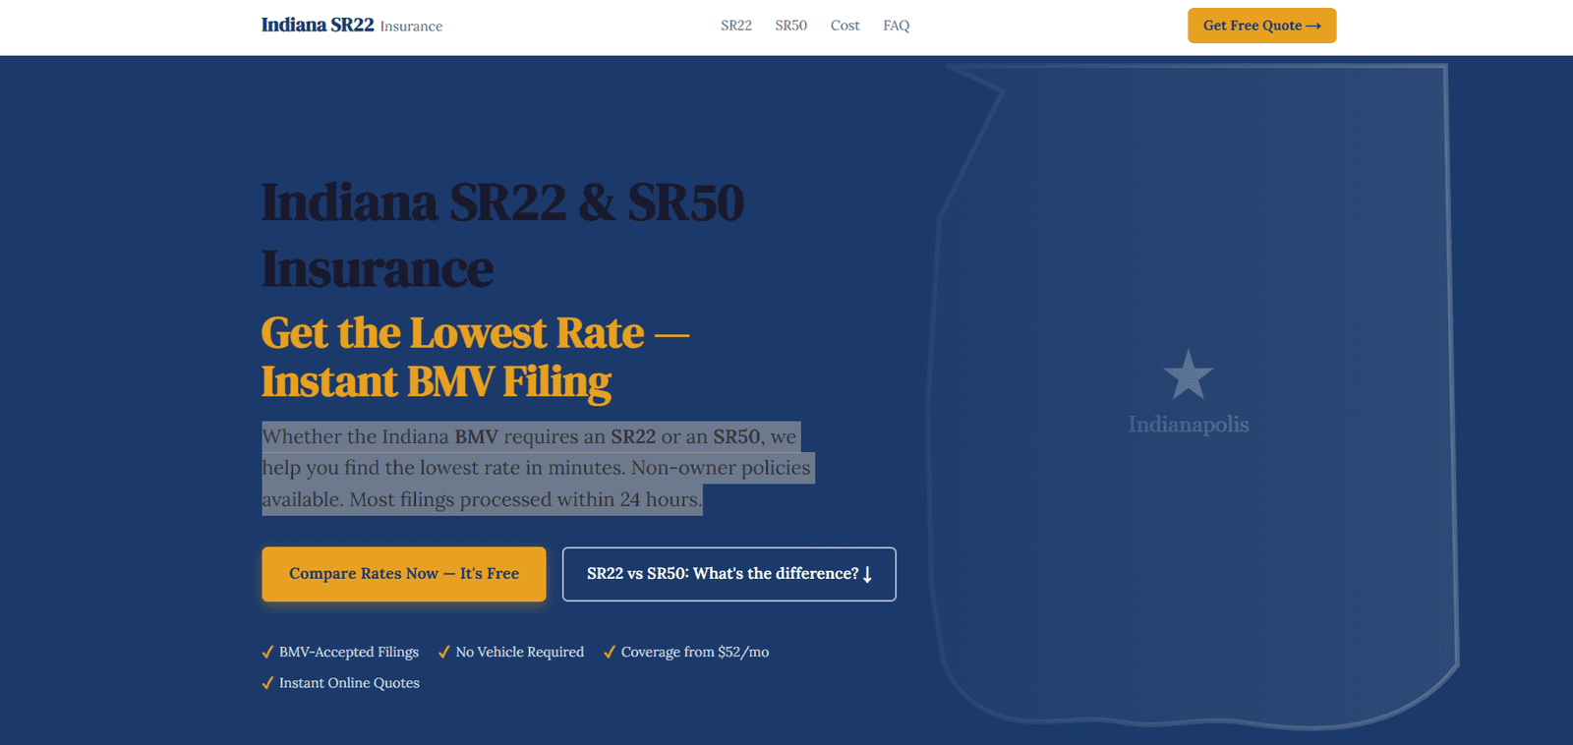Go to the SR22 nav item

click(736, 26)
